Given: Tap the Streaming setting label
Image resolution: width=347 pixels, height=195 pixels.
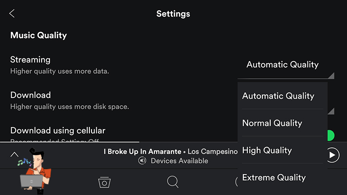Looking at the screenshot, I should 30,60.
